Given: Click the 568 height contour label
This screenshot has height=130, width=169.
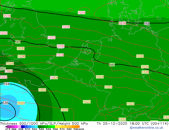Looking at the screenshot, I should pyautogui.click(x=147, y=23).
